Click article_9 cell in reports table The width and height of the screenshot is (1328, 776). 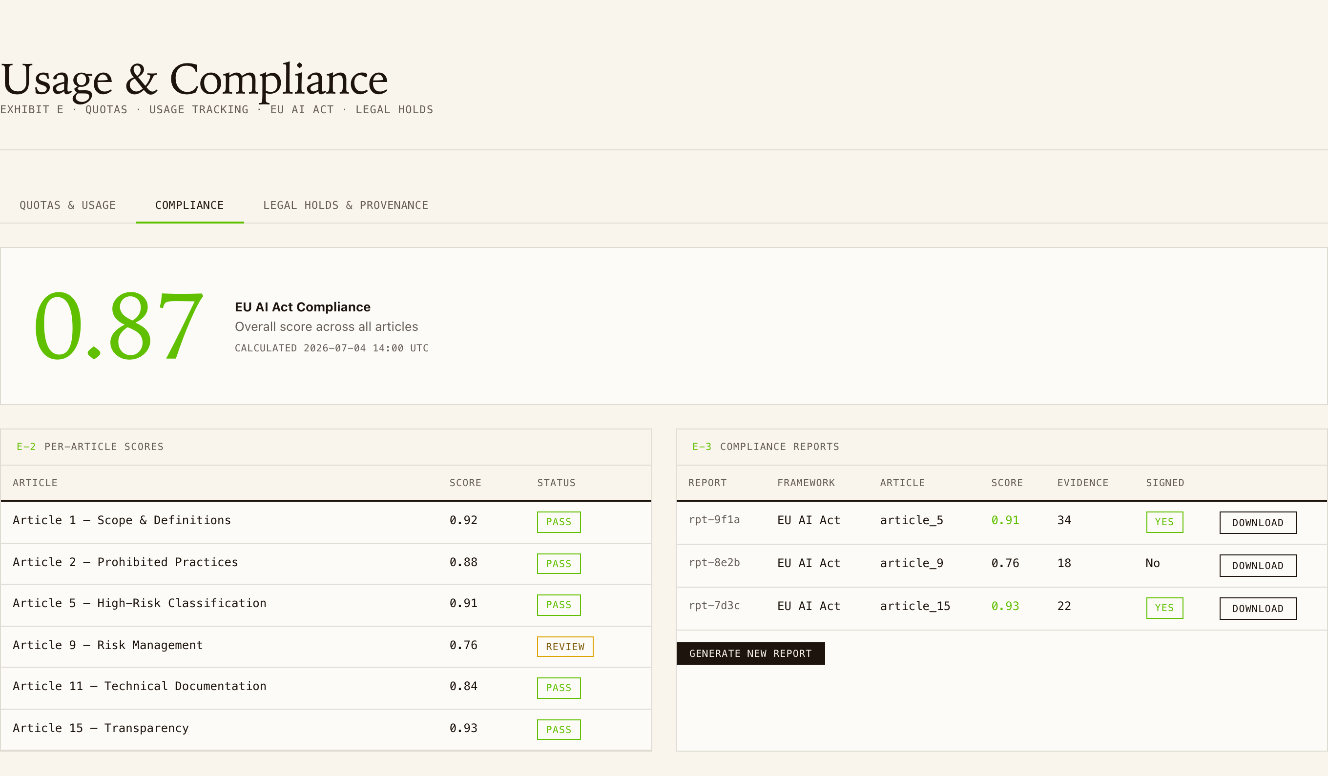[x=911, y=563]
